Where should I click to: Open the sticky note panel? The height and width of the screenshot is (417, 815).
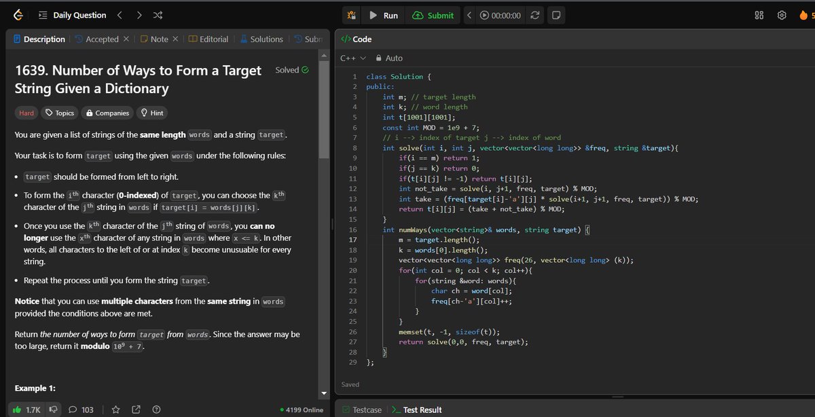point(556,14)
